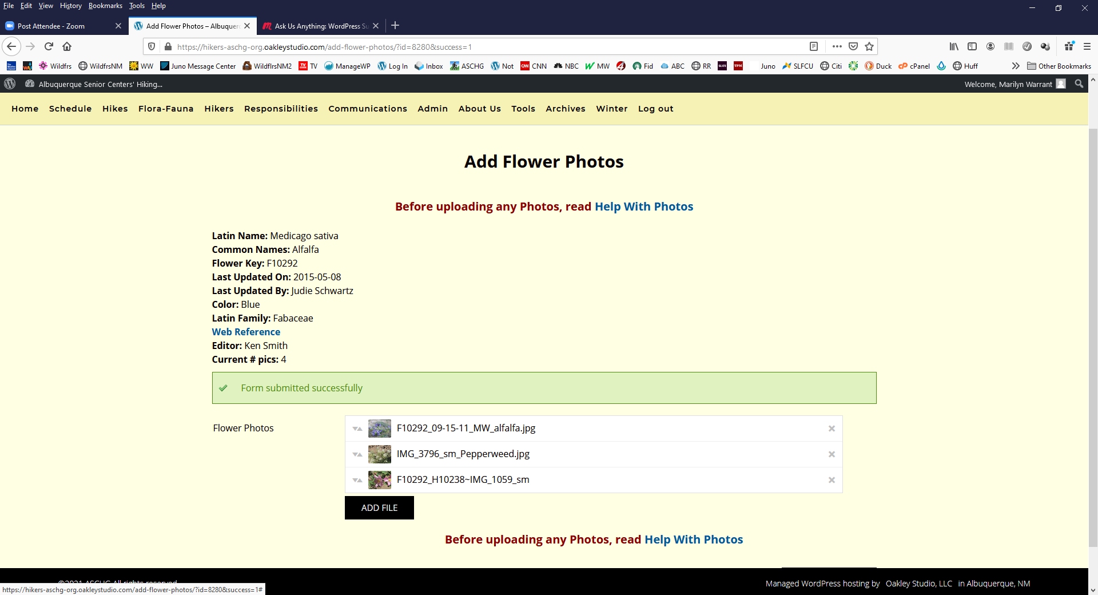Open top Help With Photos link
Viewport: 1098px width, 595px height.
644,207
